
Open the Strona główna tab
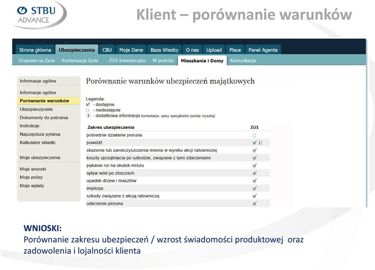click(x=35, y=50)
